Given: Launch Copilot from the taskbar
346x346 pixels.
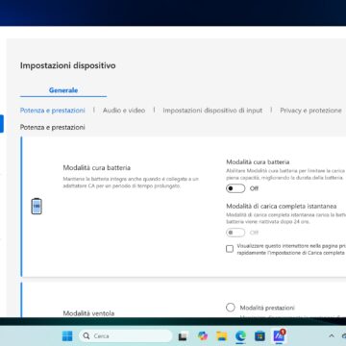Looking at the screenshot, I should pyautogui.click(x=203, y=336).
